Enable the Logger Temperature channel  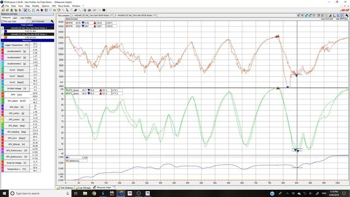point(16,45)
